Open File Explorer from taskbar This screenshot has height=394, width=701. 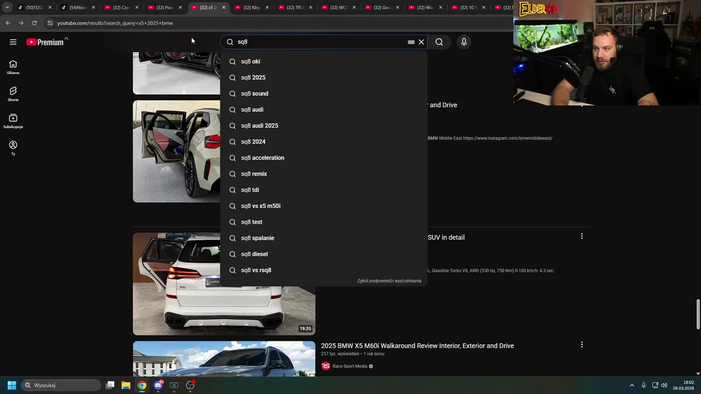point(126,385)
